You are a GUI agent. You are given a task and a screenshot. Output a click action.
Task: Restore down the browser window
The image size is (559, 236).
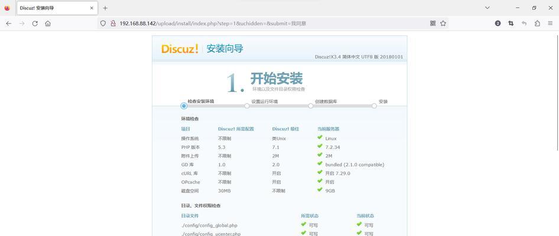coord(534,8)
